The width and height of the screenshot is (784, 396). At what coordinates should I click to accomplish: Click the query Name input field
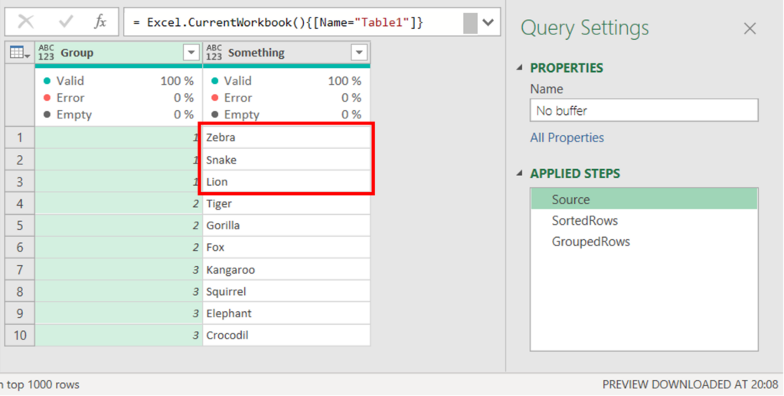point(644,110)
